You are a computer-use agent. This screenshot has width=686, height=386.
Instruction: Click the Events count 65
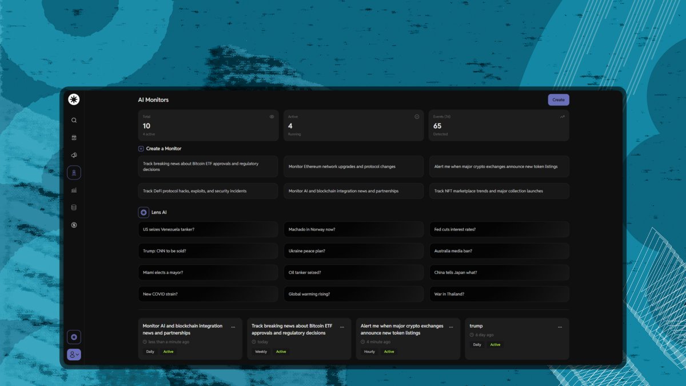[437, 126]
